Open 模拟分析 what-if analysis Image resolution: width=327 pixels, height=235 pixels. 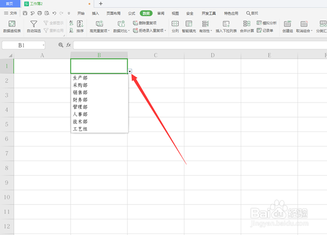[266, 23]
